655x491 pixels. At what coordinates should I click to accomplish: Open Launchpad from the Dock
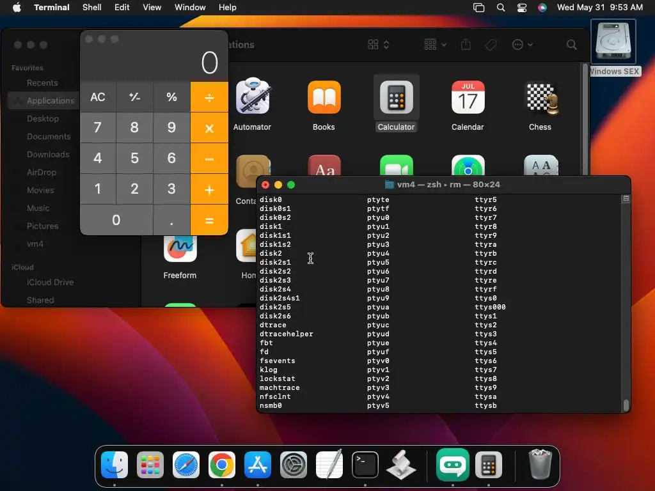[150, 465]
